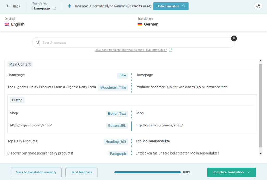The height and width of the screenshot is (180, 267).
Task: Edit translation 'Produkte höchster Qualität von einem Bio-Milchviehbetrieb'
Action: [x=181, y=87]
